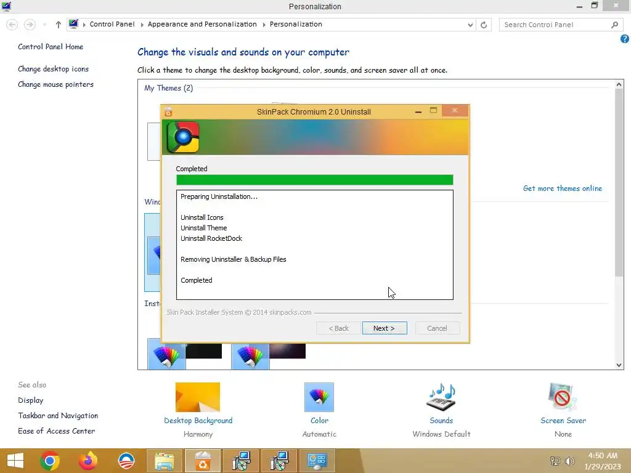This screenshot has width=631, height=473.
Task: Go up one level with Up arrow
Action: click(x=59, y=25)
